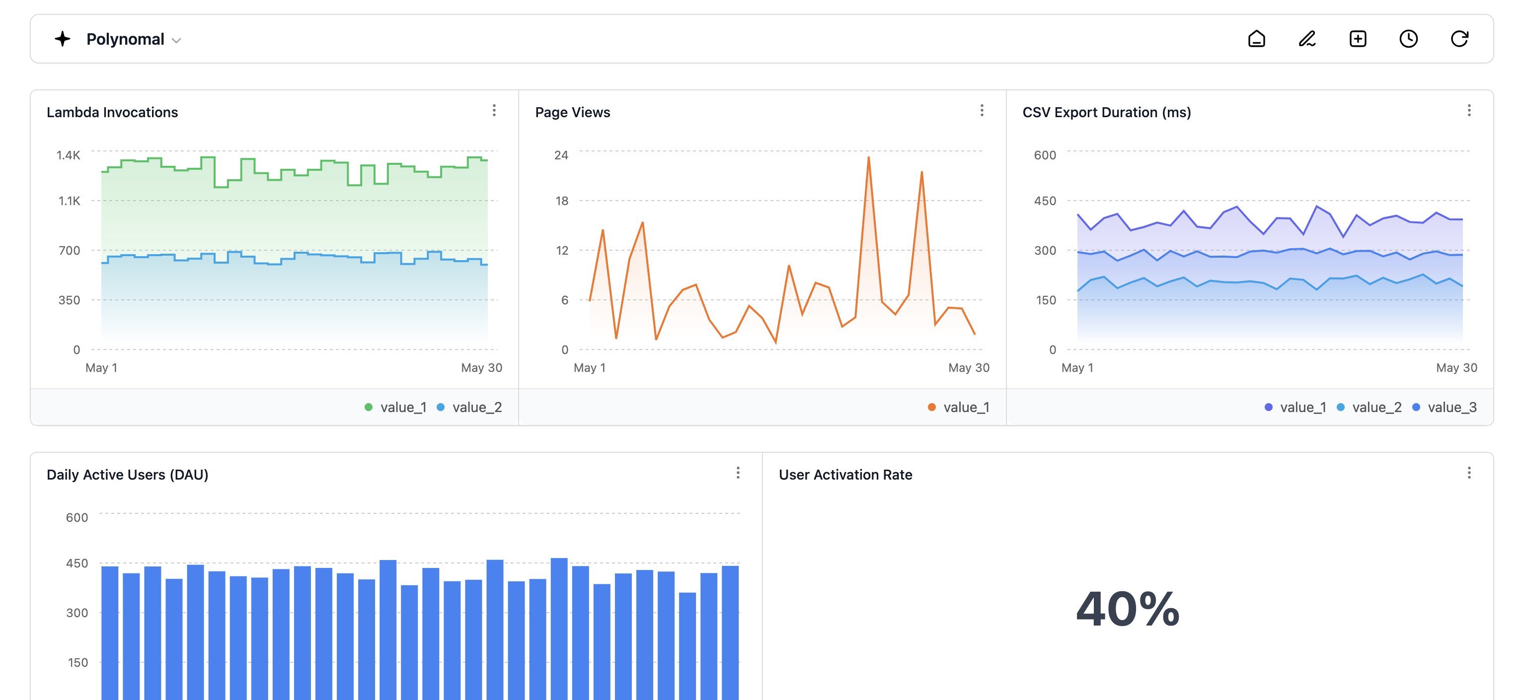The height and width of the screenshot is (700, 1525).
Task: Open CSV Export Duration panel options menu
Action: 1469,111
